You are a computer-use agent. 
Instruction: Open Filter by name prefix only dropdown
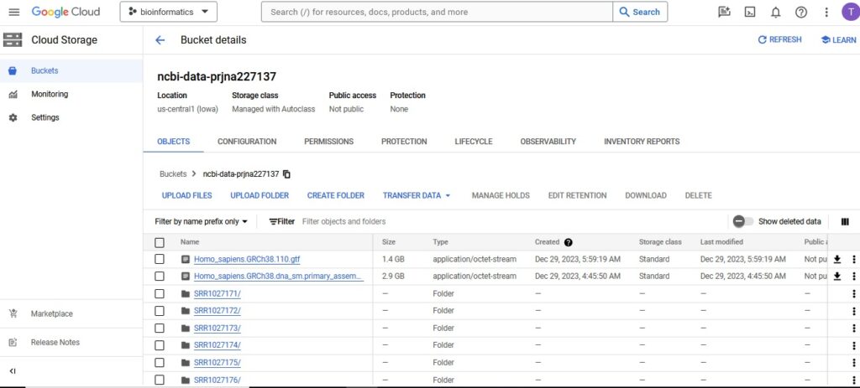[202, 221]
